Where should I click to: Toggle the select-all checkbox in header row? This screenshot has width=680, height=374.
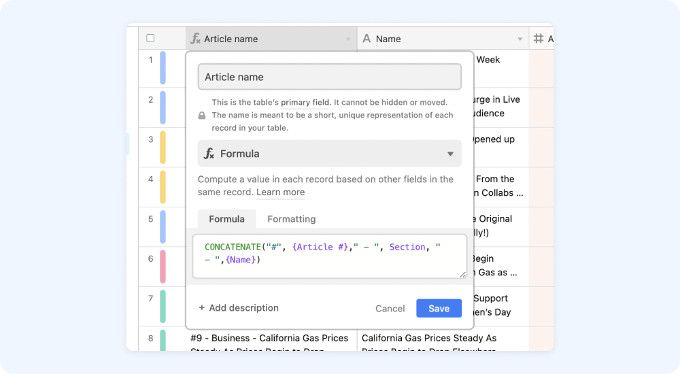point(150,38)
